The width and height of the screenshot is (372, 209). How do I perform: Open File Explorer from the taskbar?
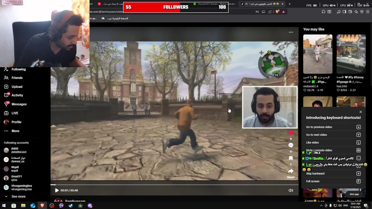point(23,206)
